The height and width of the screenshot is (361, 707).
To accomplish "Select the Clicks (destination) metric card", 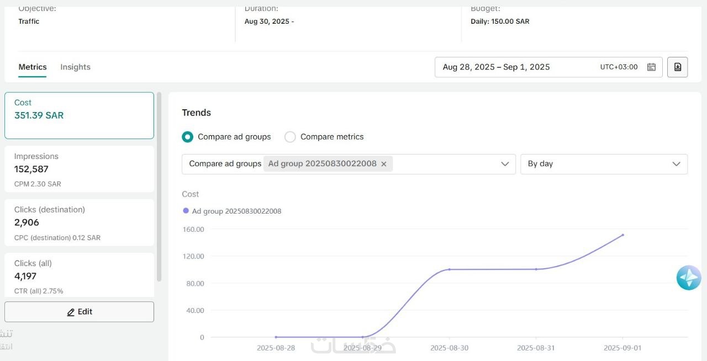I will pyautogui.click(x=79, y=222).
